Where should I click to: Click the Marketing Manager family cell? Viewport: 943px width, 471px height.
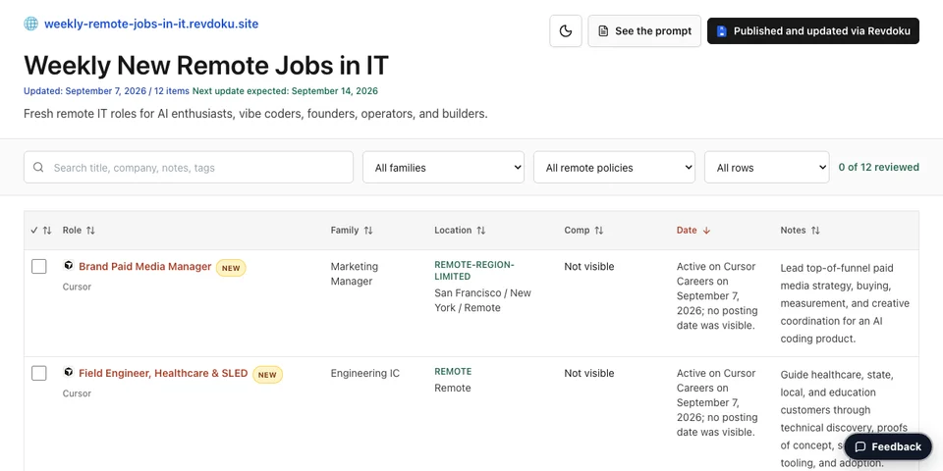pyautogui.click(x=355, y=274)
